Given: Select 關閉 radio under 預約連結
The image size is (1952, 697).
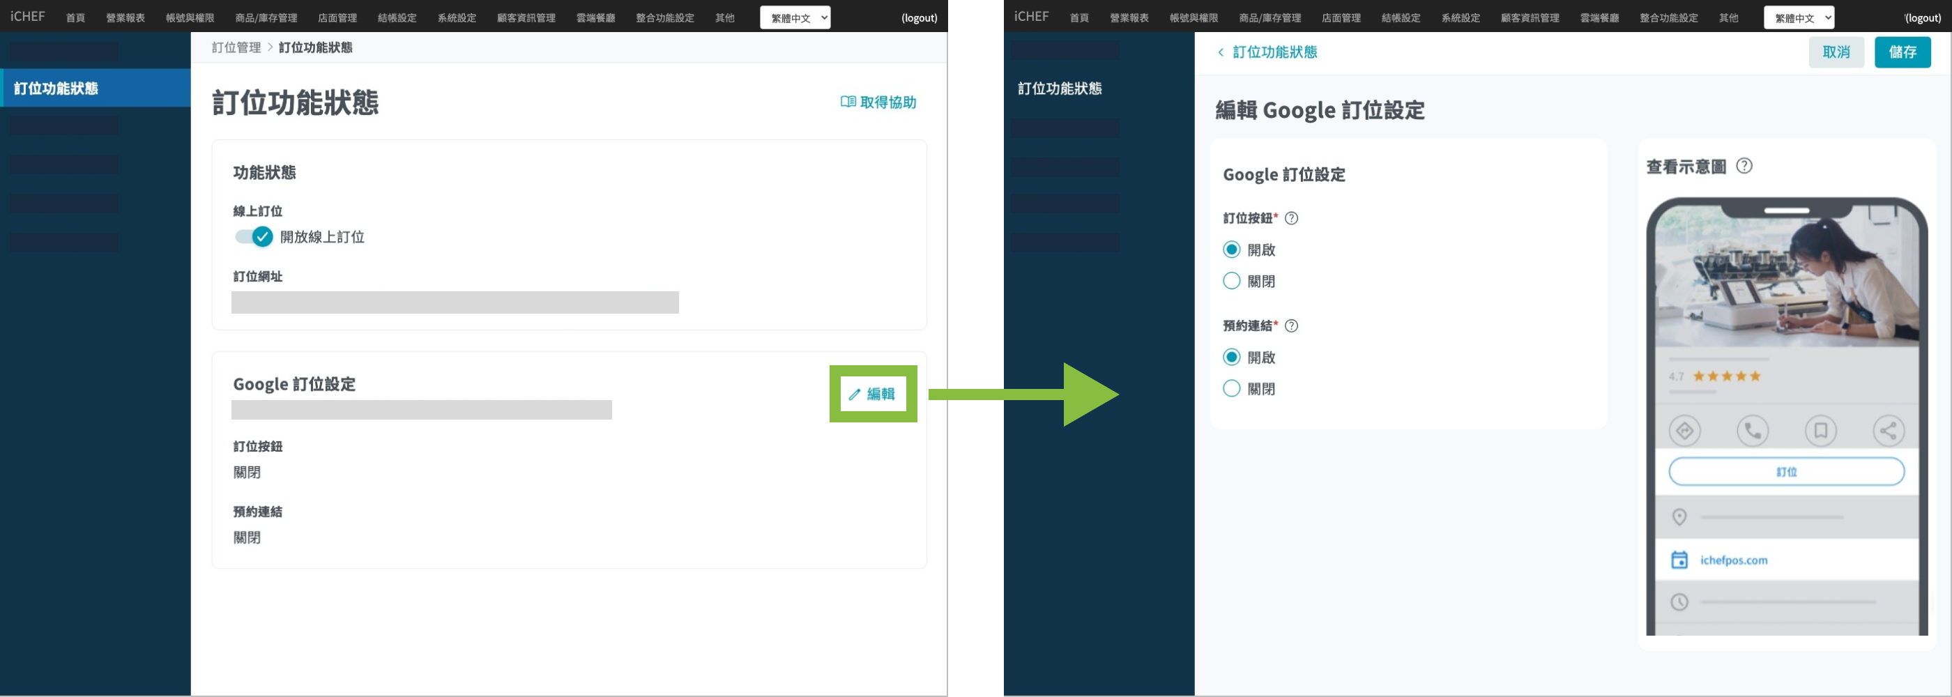Looking at the screenshot, I should (x=1231, y=389).
